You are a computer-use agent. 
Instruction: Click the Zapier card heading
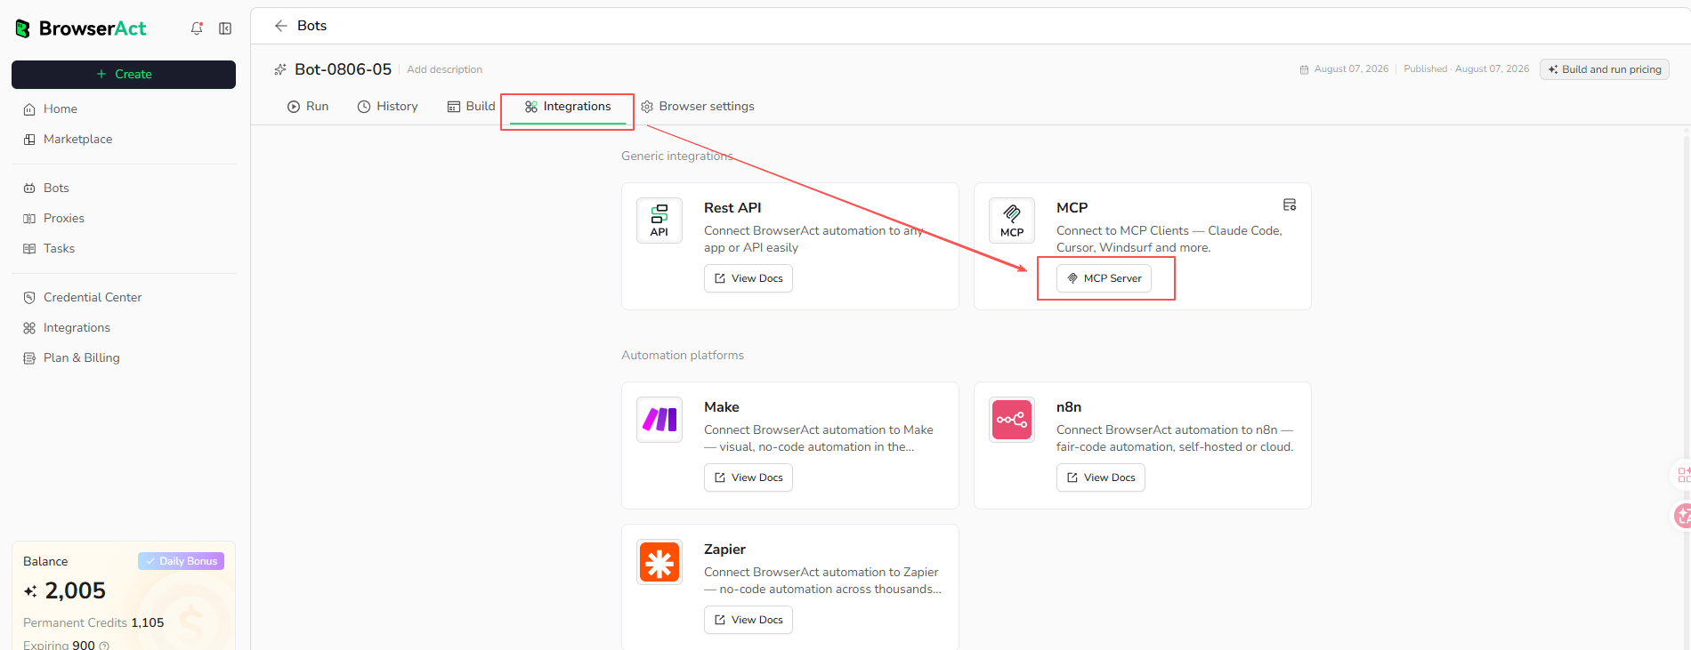(x=725, y=550)
